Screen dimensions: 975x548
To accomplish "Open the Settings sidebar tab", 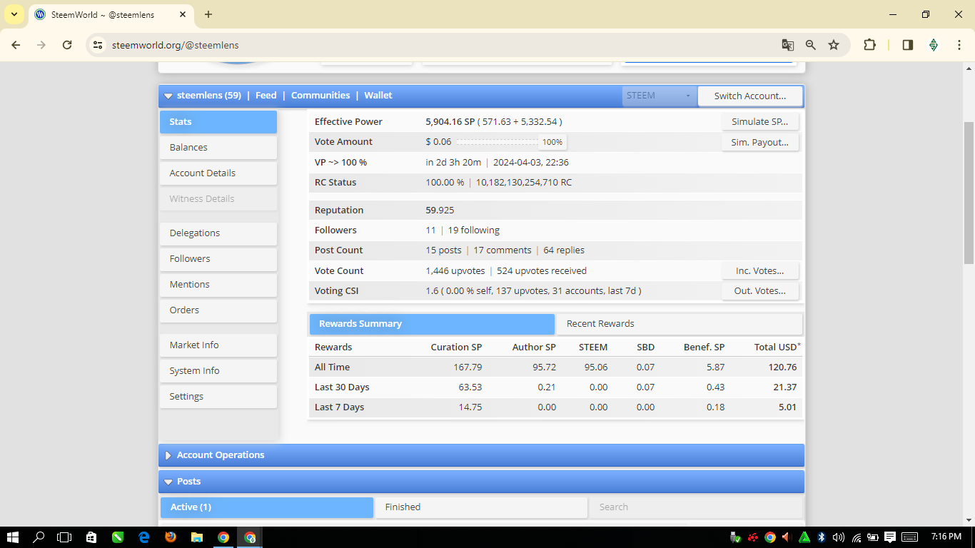I will click(218, 397).
